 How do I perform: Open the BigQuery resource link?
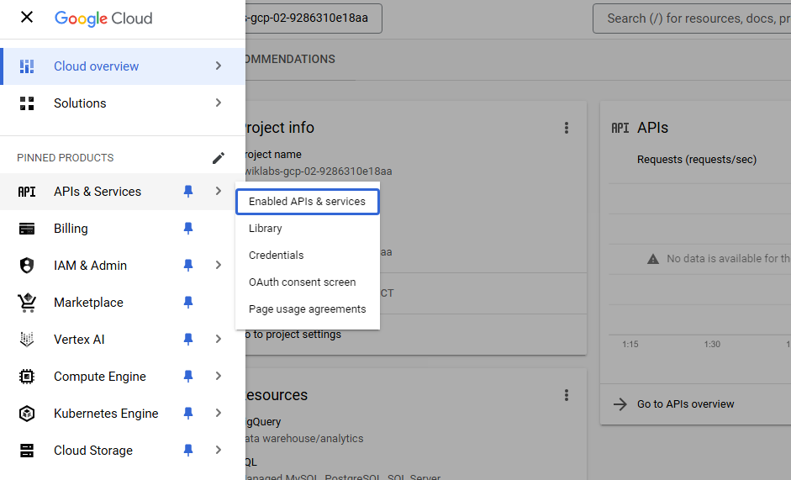point(263,422)
